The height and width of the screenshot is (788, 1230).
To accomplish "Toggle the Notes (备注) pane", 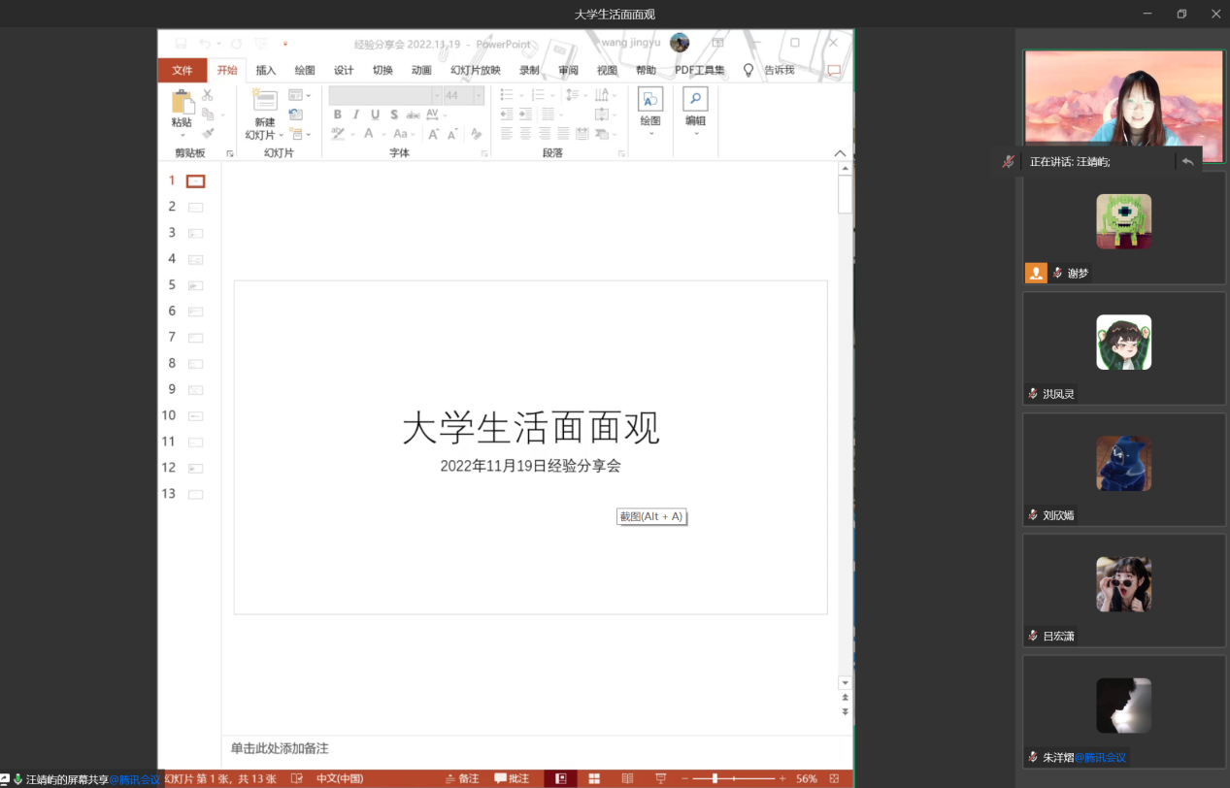I will [x=462, y=778].
